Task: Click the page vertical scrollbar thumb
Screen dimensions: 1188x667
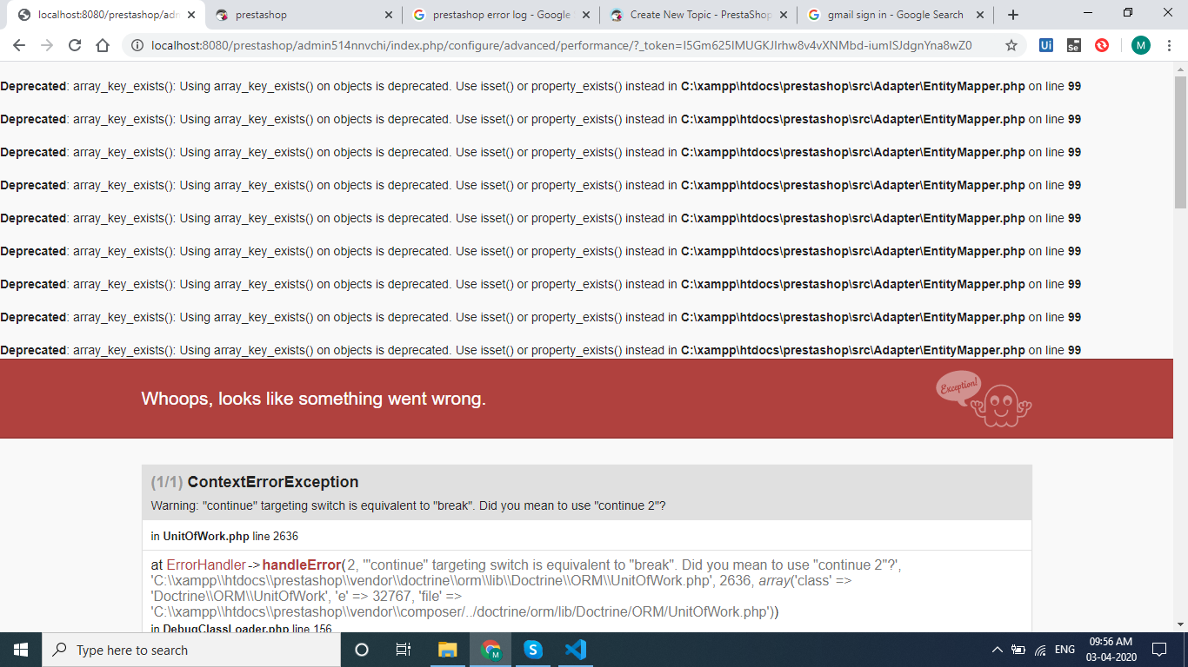Action: 1180,142
